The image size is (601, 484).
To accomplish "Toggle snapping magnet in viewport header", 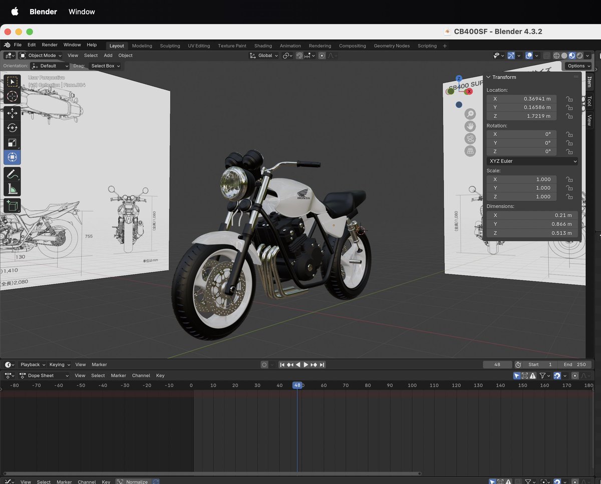I will click(299, 56).
